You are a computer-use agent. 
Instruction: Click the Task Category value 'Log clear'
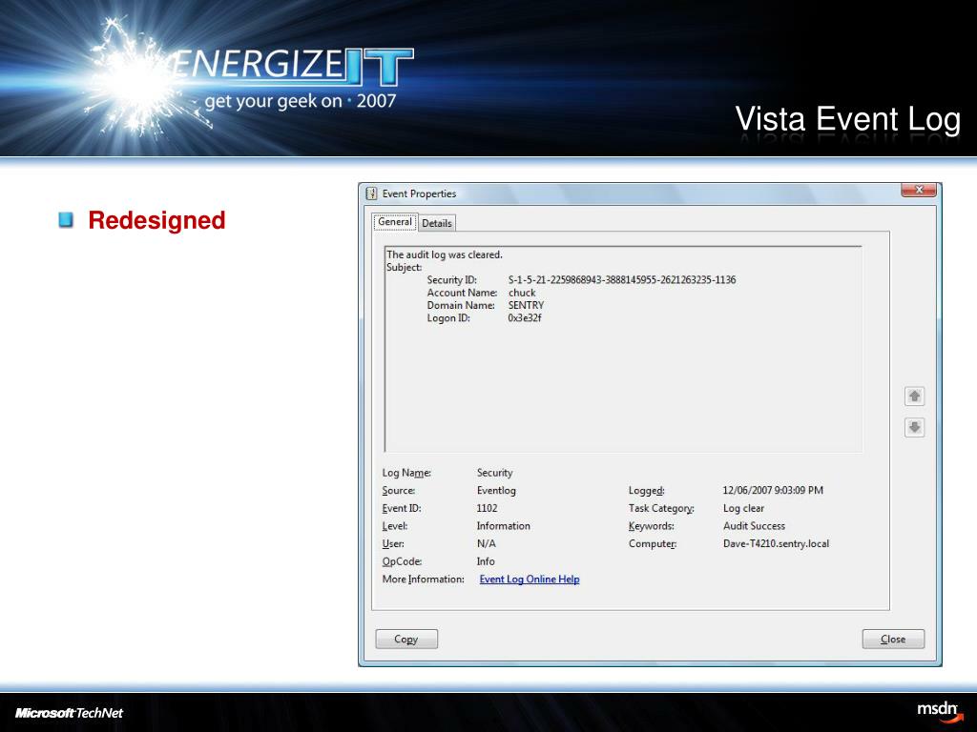tap(743, 509)
